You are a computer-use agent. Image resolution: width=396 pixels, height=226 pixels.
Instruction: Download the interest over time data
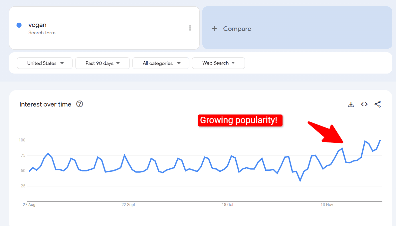pyautogui.click(x=351, y=105)
